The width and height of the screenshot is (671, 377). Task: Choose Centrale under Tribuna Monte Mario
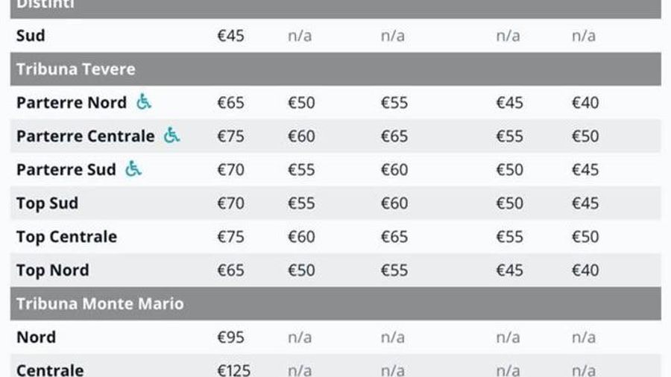[50, 370]
